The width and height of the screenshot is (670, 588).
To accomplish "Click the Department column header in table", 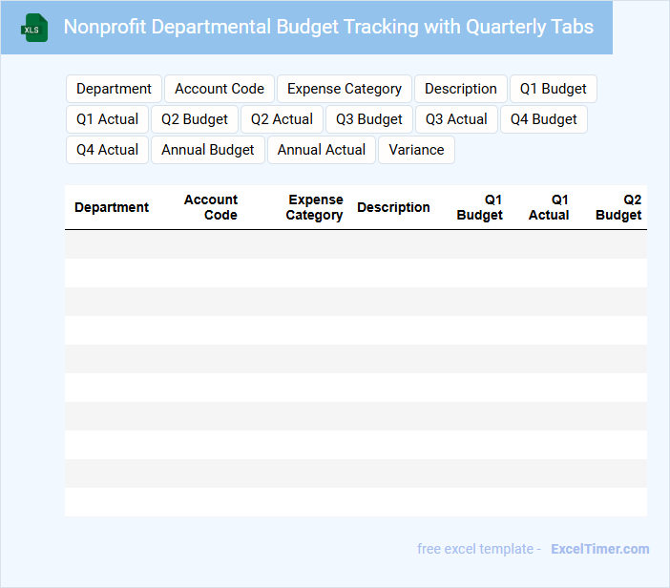I will click(112, 207).
